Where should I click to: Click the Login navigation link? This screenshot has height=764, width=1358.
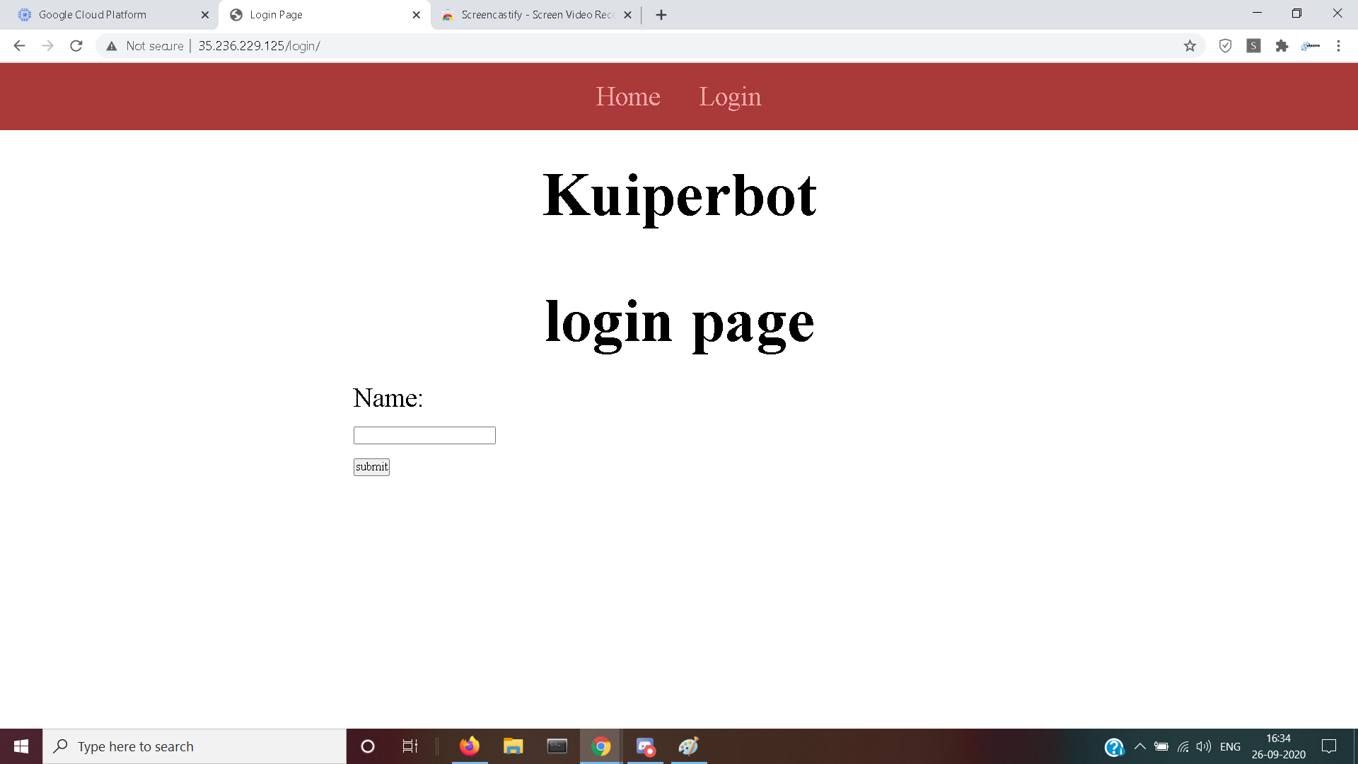point(730,96)
